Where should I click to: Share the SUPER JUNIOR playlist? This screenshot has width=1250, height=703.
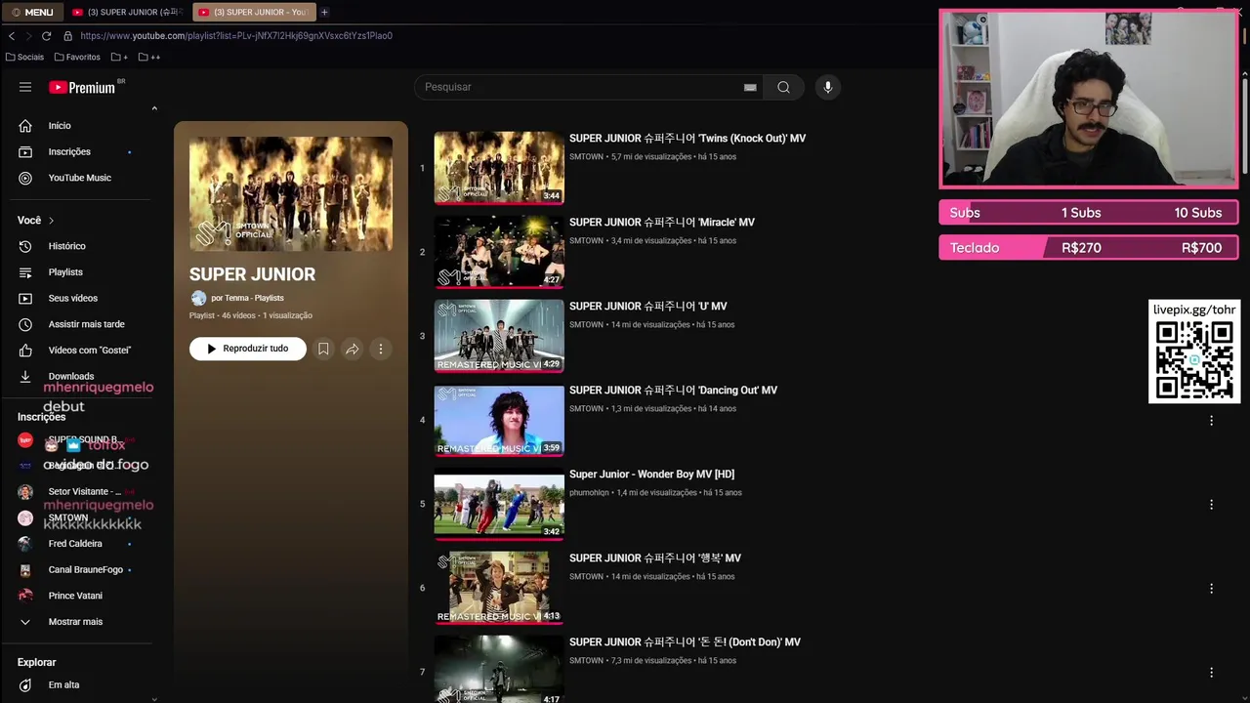[x=353, y=349]
